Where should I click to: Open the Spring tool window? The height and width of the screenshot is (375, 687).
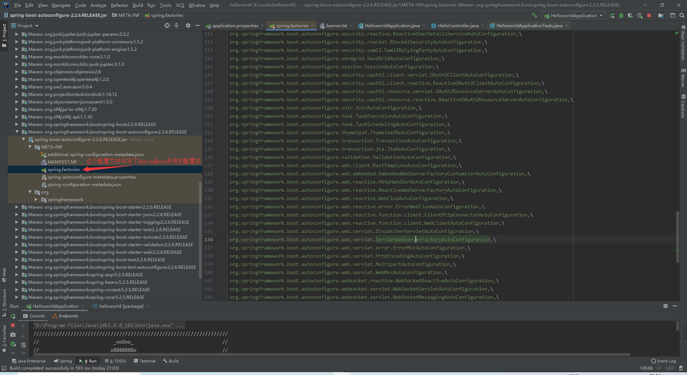point(63,361)
